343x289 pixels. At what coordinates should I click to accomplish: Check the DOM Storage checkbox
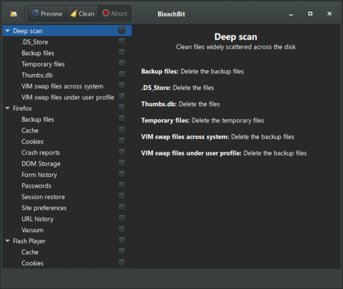click(x=122, y=163)
